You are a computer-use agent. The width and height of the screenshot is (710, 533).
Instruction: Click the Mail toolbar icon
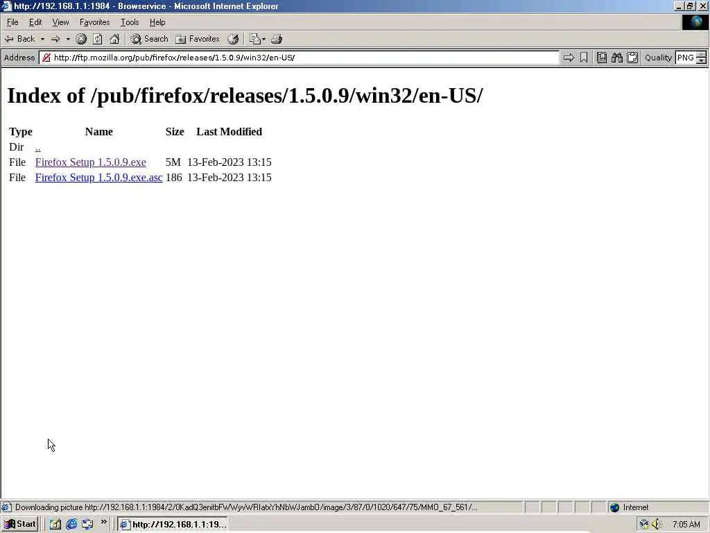click(x=257, y=39)
